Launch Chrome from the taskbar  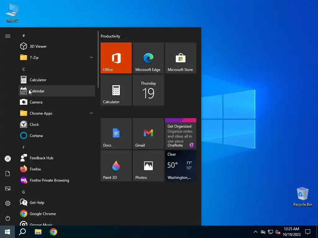pos(53,232)
